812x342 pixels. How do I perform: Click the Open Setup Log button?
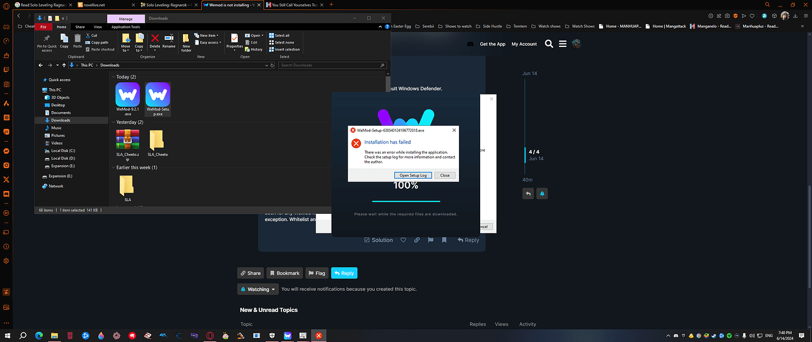click(413, 175)
